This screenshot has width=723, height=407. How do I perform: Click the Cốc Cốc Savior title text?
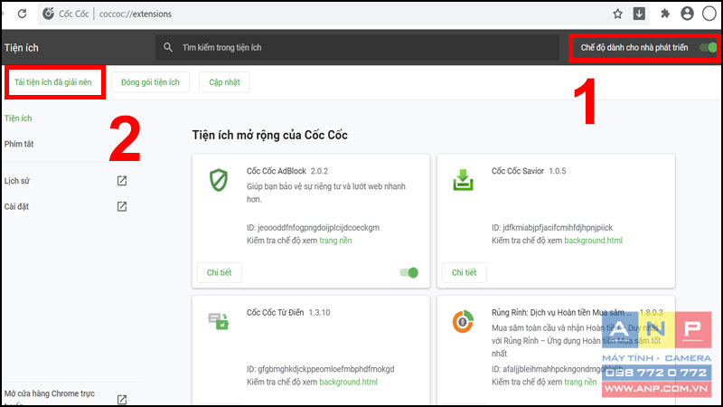518,171
